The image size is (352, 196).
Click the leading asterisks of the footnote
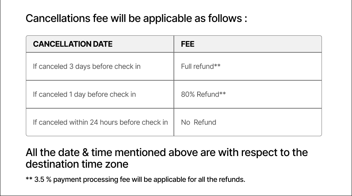(x=29, y=179)
